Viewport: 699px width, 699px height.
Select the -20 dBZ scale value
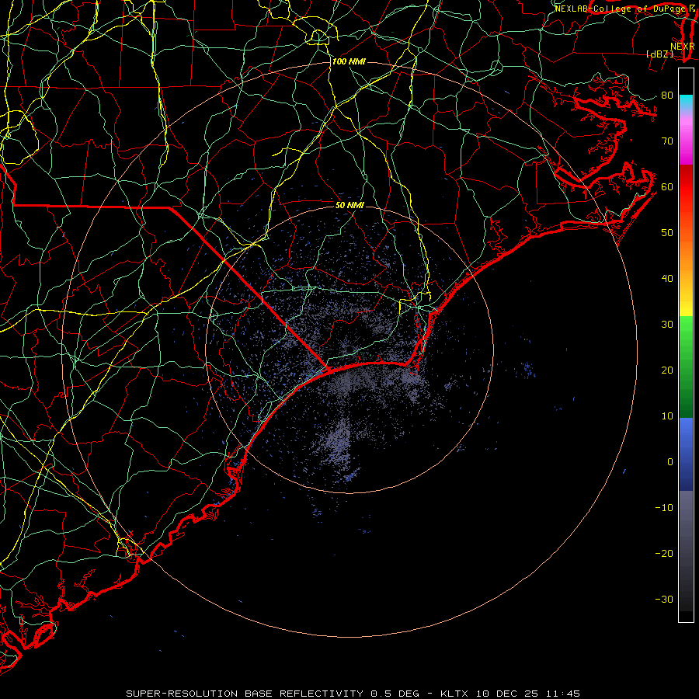tap(664, 554)
